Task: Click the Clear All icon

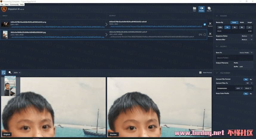Action: pos(209,9)
